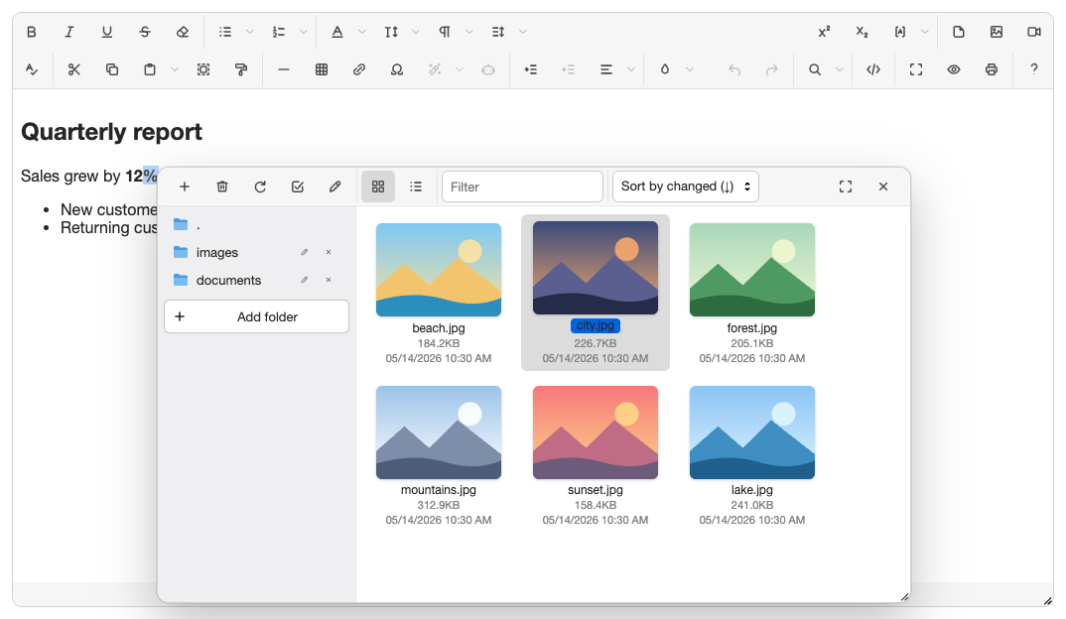Edit selected image with pencil icon
Screen dimensions: 1066x619
pos(335,186)
